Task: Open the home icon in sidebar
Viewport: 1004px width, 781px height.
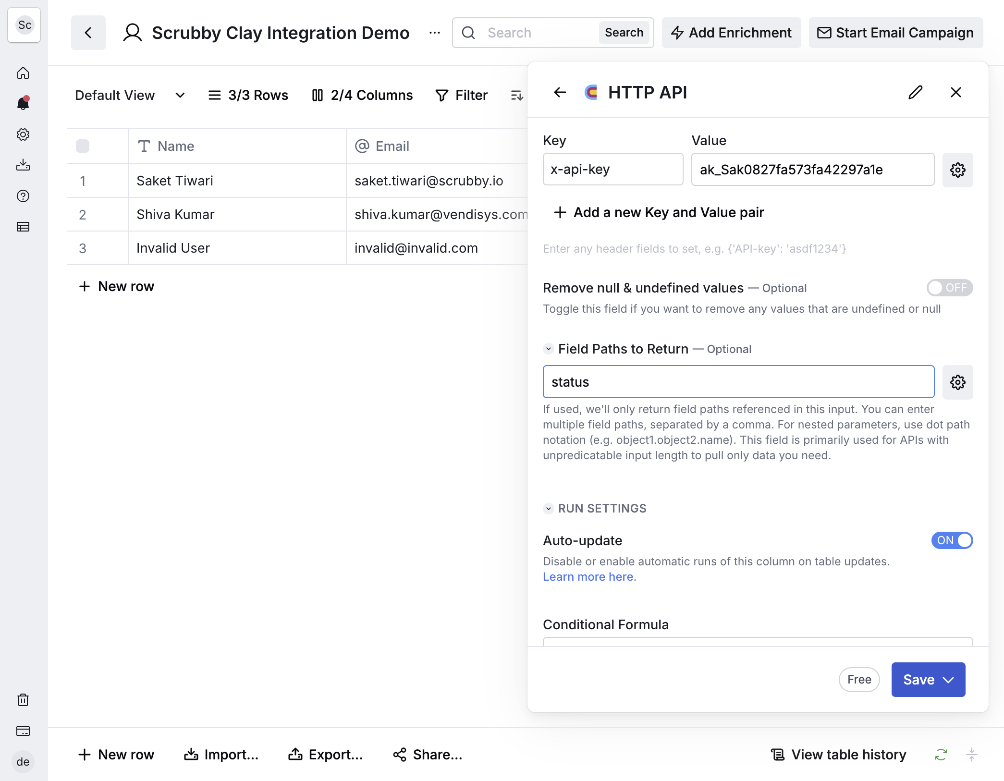Action: pyautogui.click(x=23, y=73)
